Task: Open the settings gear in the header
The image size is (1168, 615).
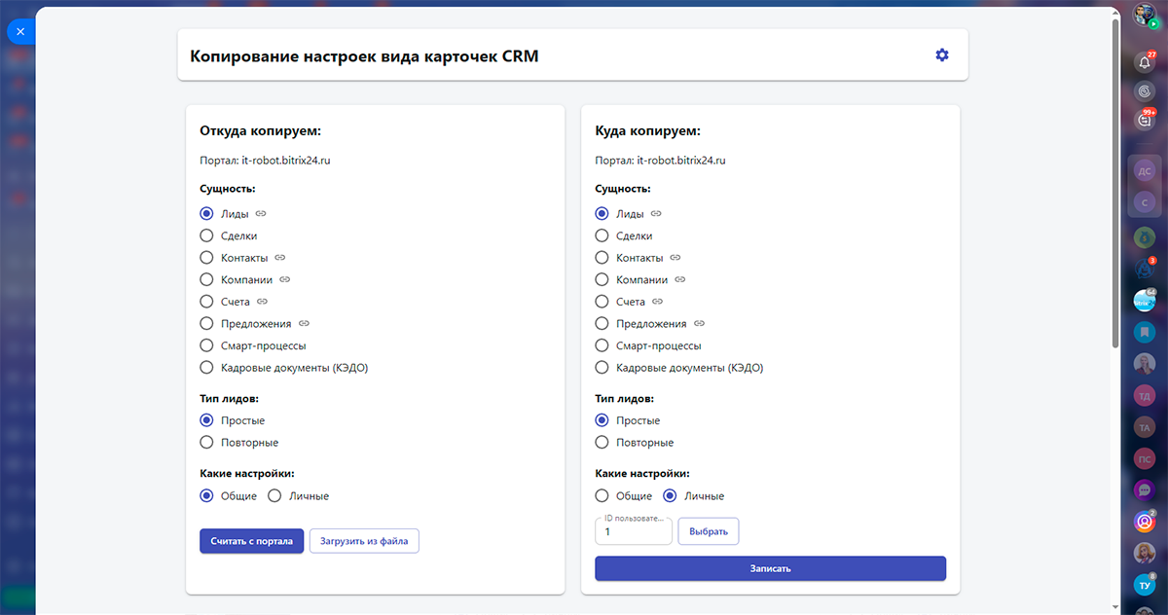Action: [x=941, y=55]
